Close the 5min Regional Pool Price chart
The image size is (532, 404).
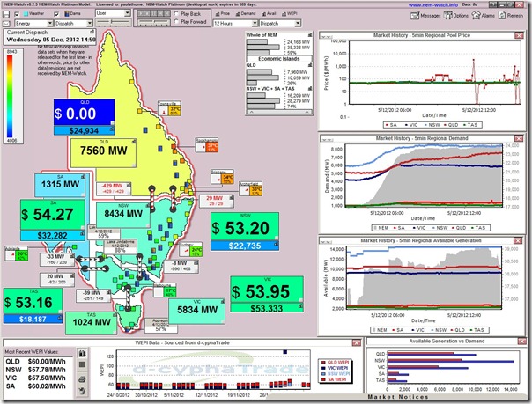519,35
